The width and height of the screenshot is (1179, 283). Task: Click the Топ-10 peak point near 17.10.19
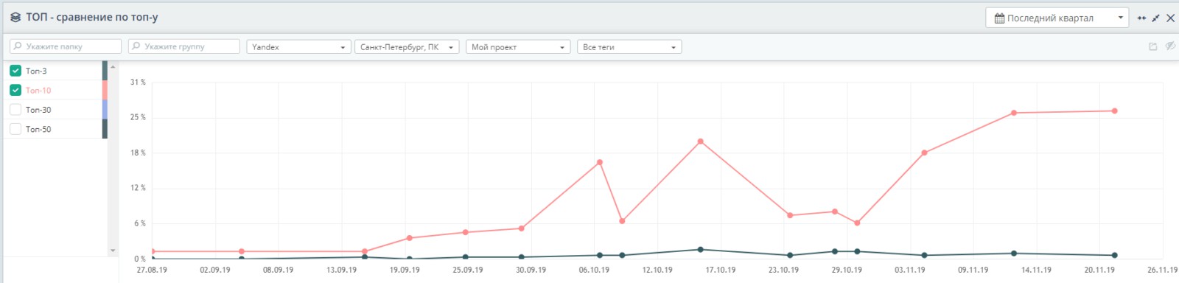[700, 141]
